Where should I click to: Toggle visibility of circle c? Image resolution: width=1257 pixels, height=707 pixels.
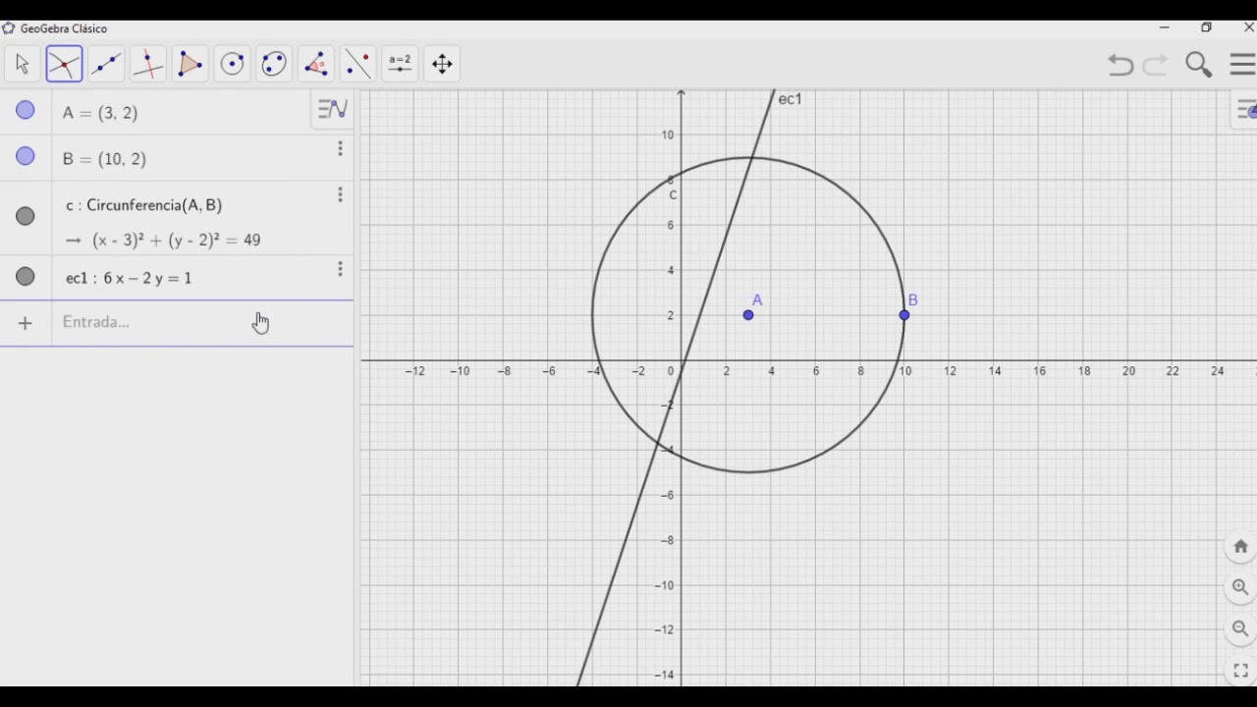coord(26,216)
